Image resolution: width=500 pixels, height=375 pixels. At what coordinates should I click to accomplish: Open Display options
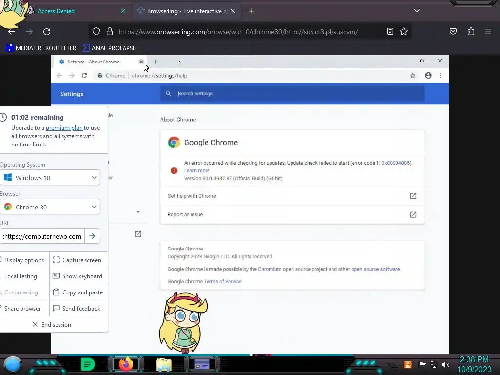(x=24, y=260)
